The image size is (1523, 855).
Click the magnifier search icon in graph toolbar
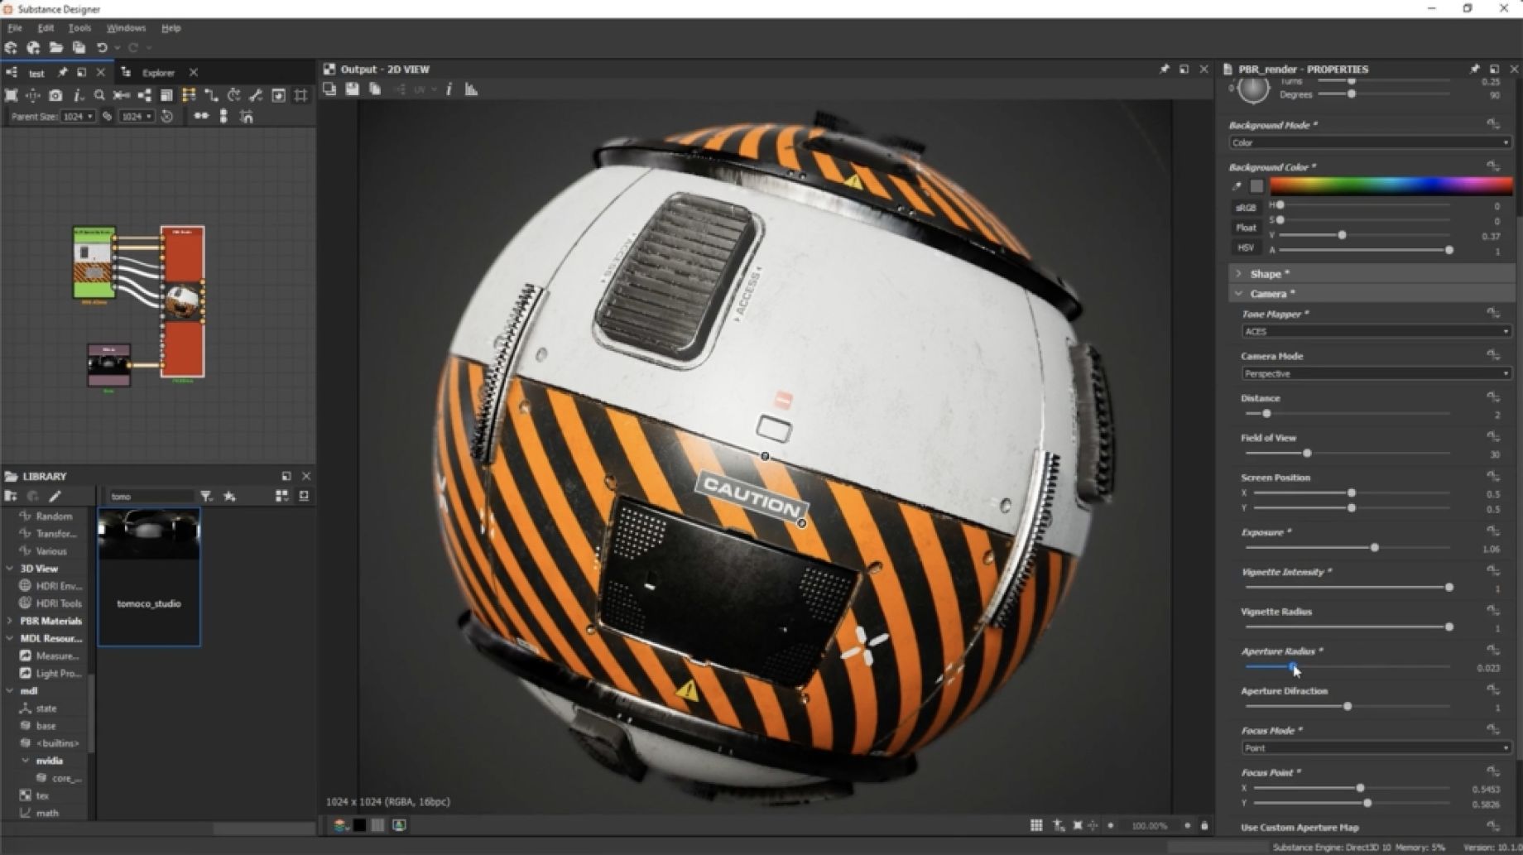coord(99,96)
